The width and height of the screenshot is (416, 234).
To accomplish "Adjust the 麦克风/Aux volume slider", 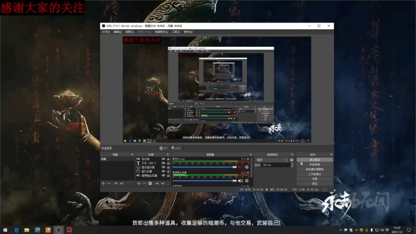I will click(204, 167).
